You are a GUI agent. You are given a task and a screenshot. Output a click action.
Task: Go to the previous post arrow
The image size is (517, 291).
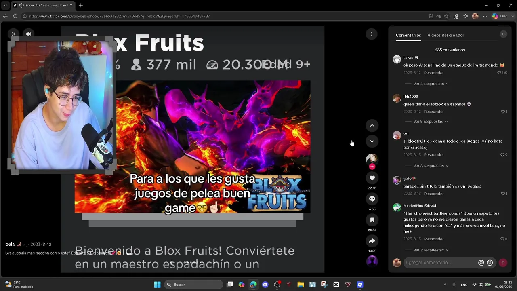click(372, 126)
